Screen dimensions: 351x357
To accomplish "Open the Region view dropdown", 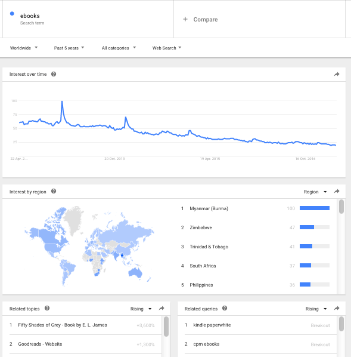I will point(315,192).
